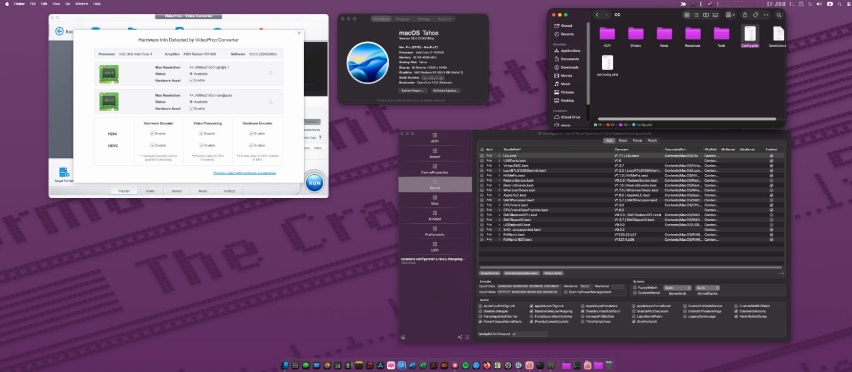Select PlatformInfo in the Configurator sidebar
The image size is (852, 372).
pos(435,231)
